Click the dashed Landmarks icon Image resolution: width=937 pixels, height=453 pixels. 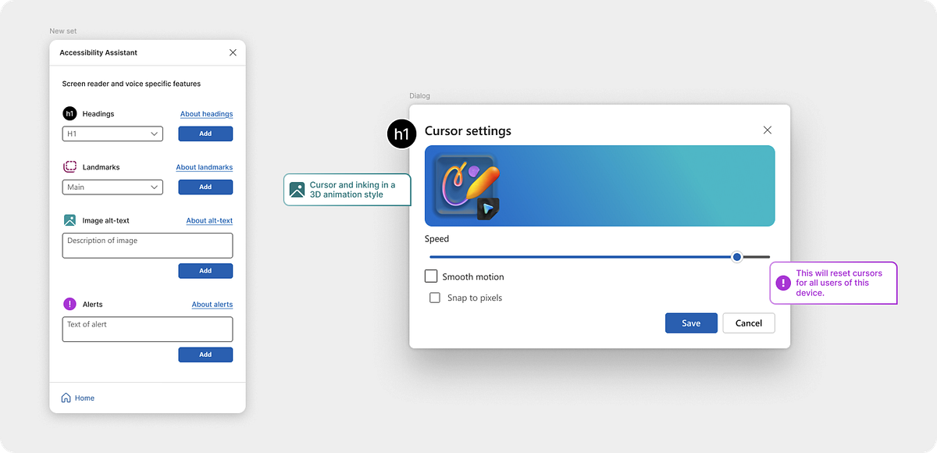pyautogui.click(x=69, y=167)
